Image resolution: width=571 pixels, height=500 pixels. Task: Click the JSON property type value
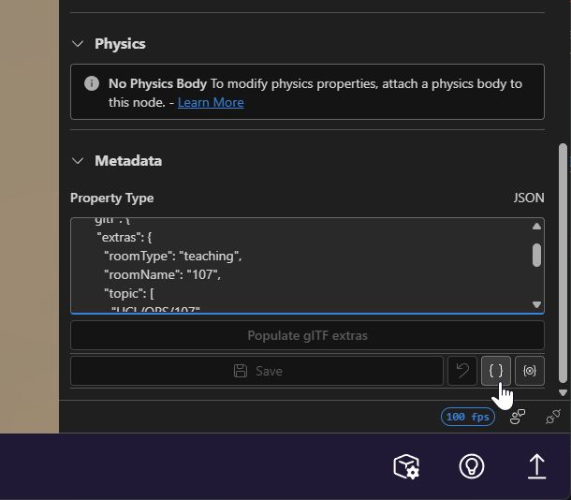point(529,198)
